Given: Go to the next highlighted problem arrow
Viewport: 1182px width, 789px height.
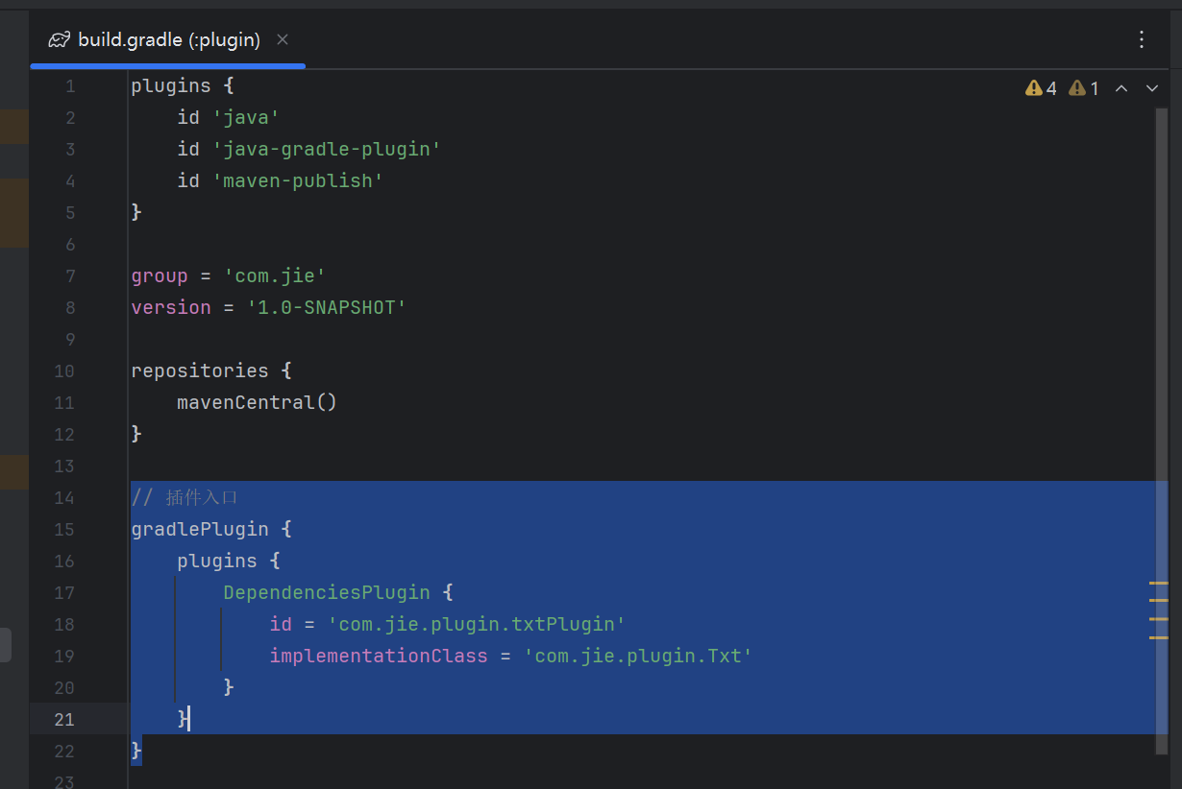Looking at the screenshot, I should [1152, 88].
